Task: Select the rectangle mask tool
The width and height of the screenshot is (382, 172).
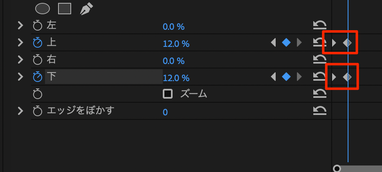Action: click(65, 8)
